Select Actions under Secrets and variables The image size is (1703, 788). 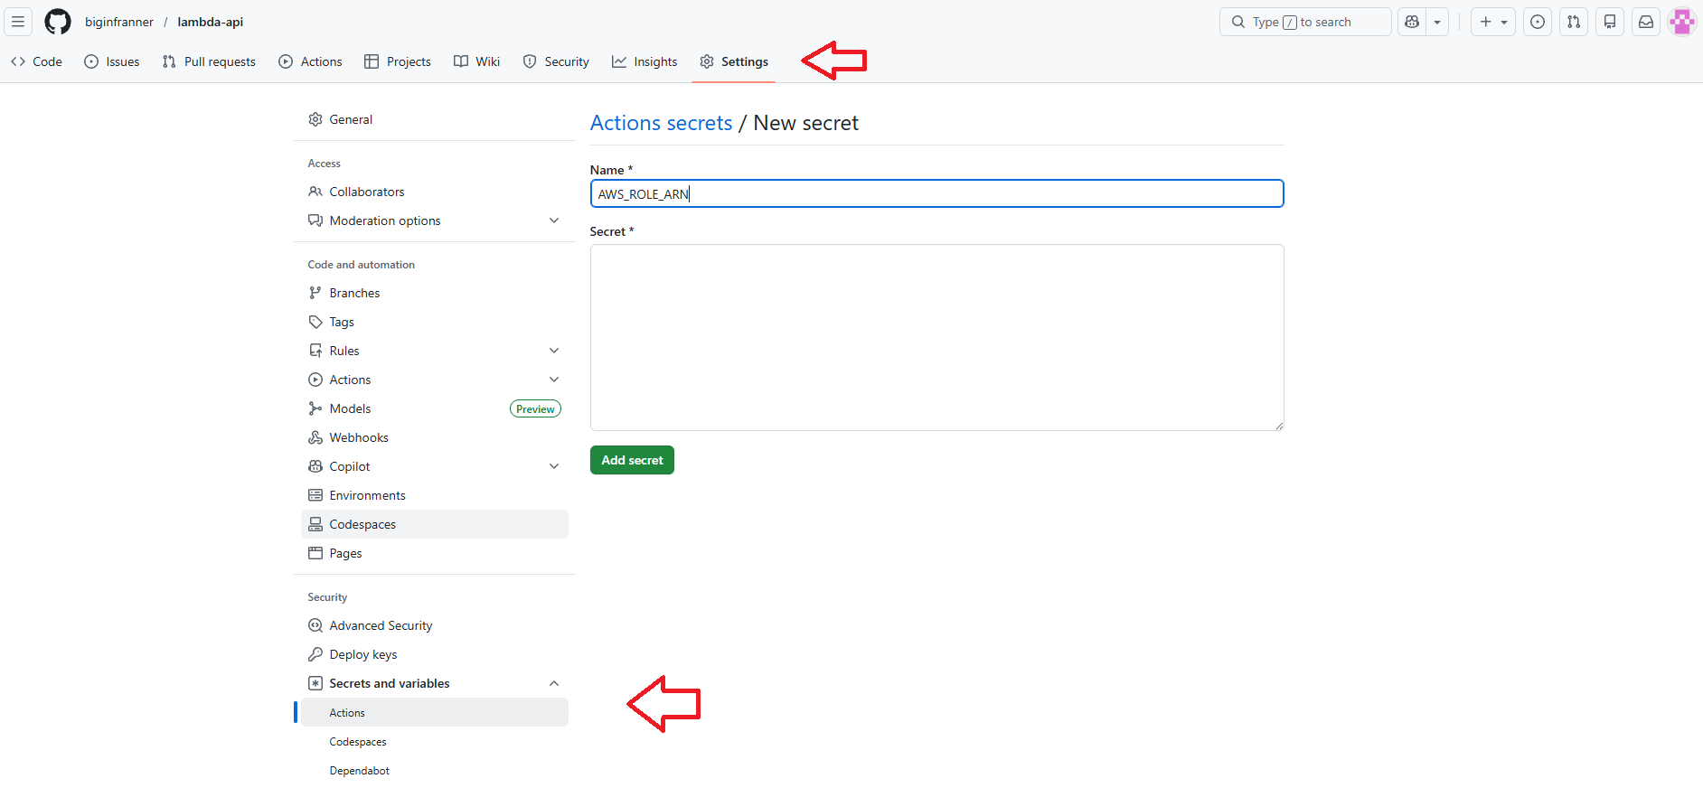pyautogui.click(x=435, y=712)
